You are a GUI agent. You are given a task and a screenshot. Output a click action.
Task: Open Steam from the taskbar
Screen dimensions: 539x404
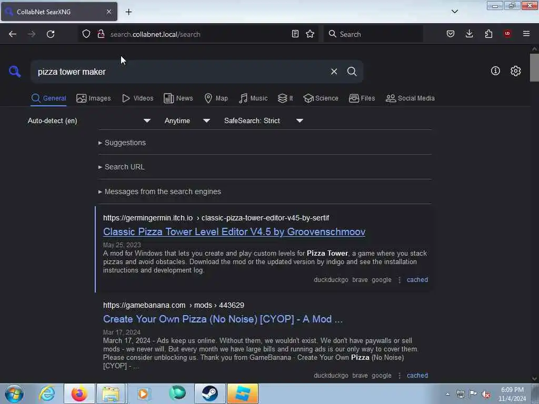tap(209, 393)
